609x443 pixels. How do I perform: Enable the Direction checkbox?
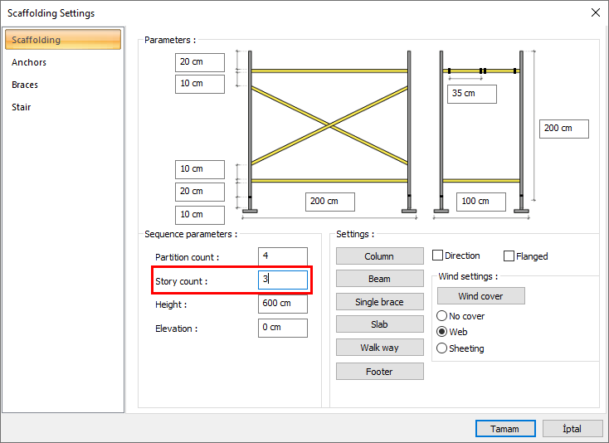(x=438, y=256)
